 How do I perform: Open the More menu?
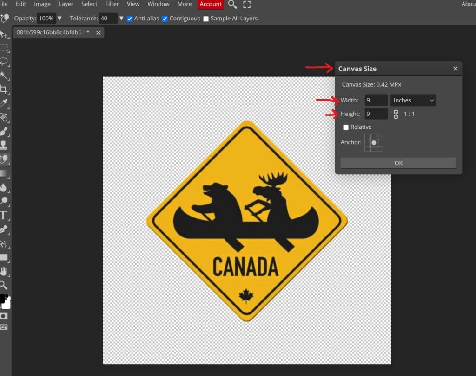tap(185, 4)
